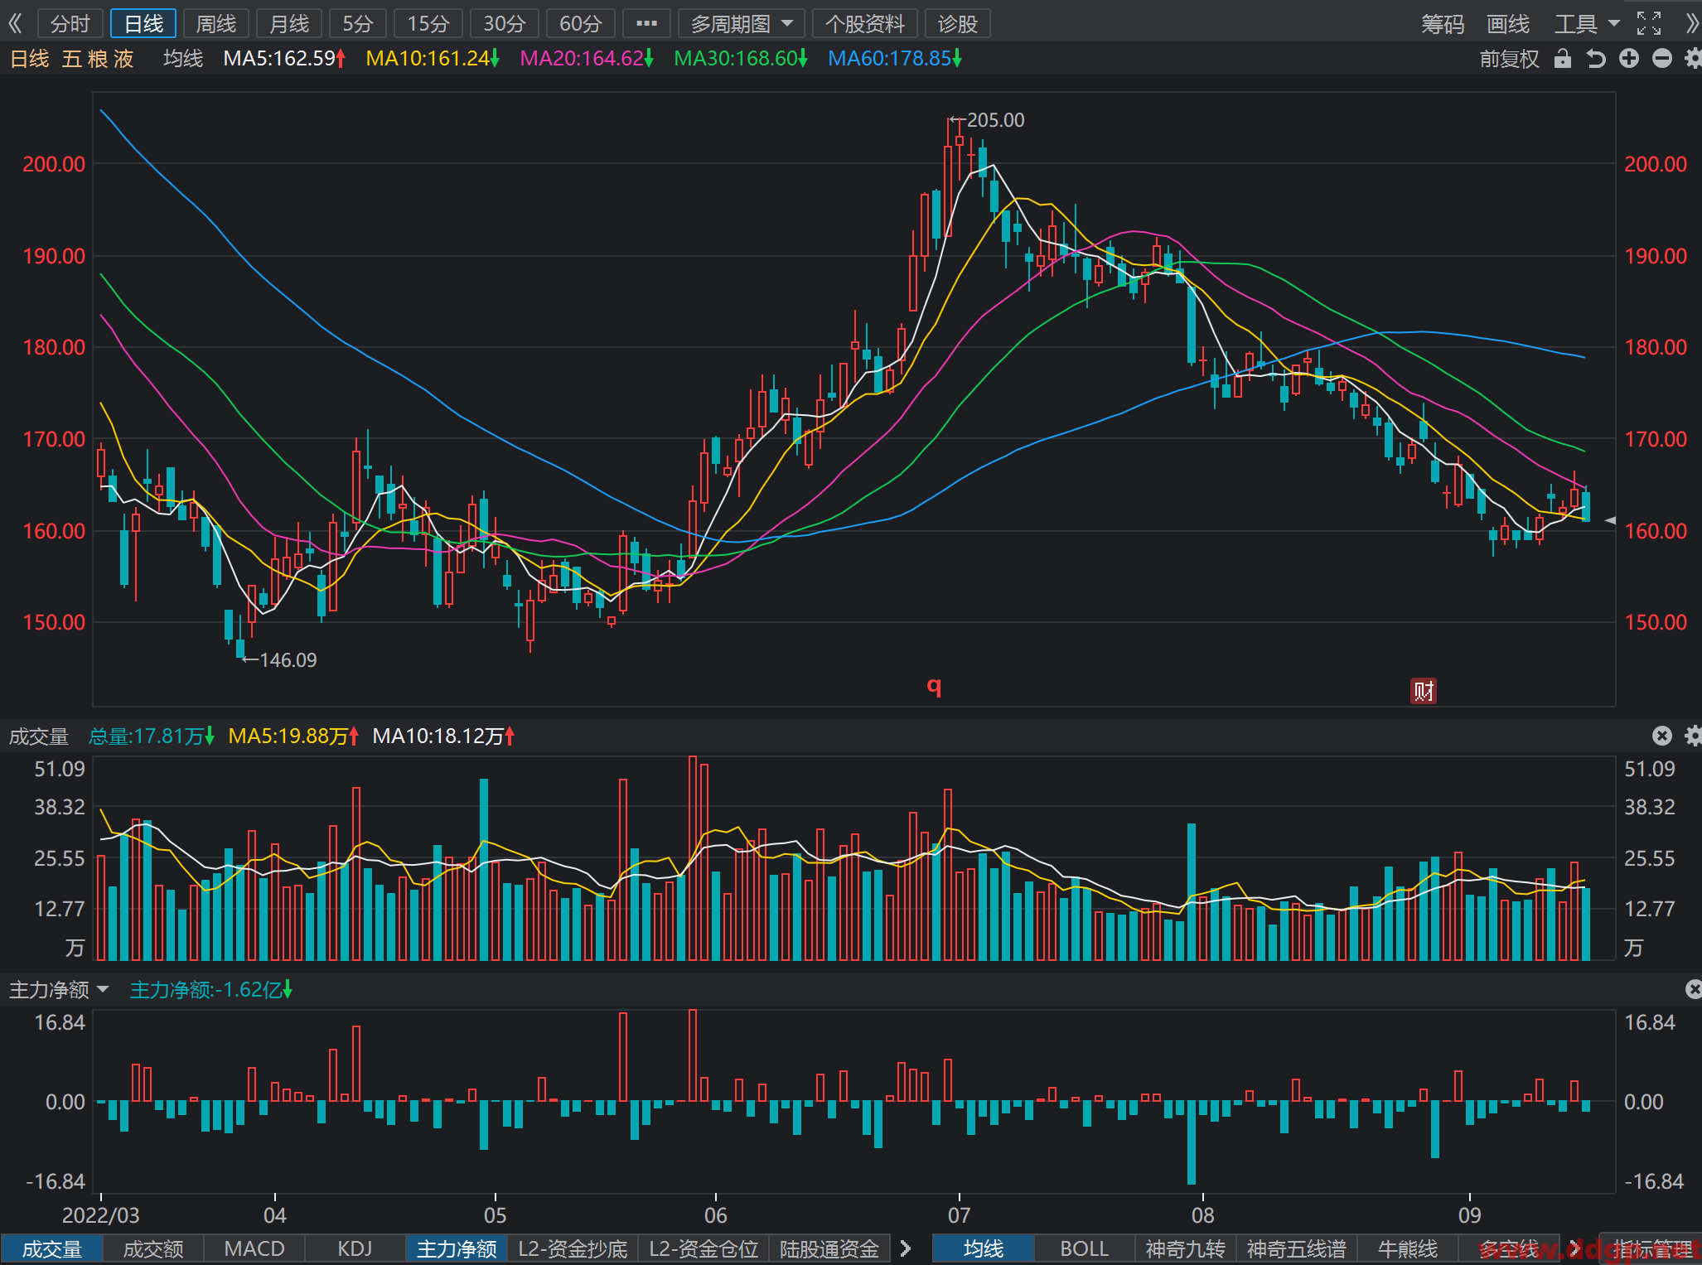Open the 多周期图 dropdown

(x=741, y=23)
